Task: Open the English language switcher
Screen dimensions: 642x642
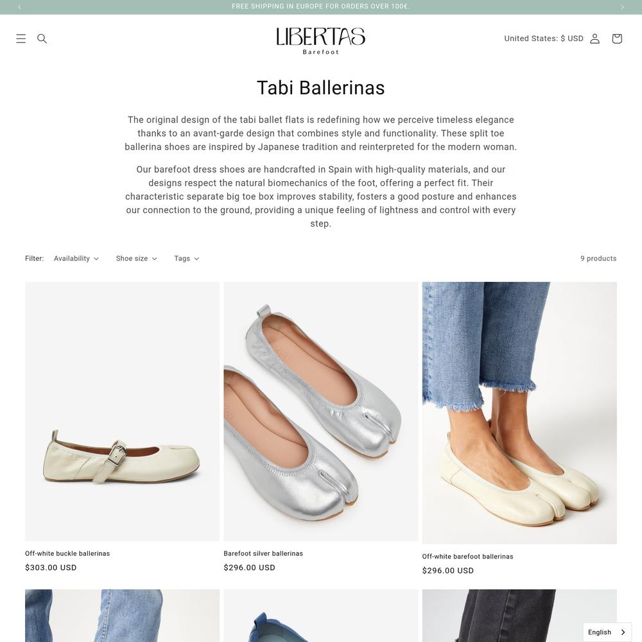Action: 607,632
